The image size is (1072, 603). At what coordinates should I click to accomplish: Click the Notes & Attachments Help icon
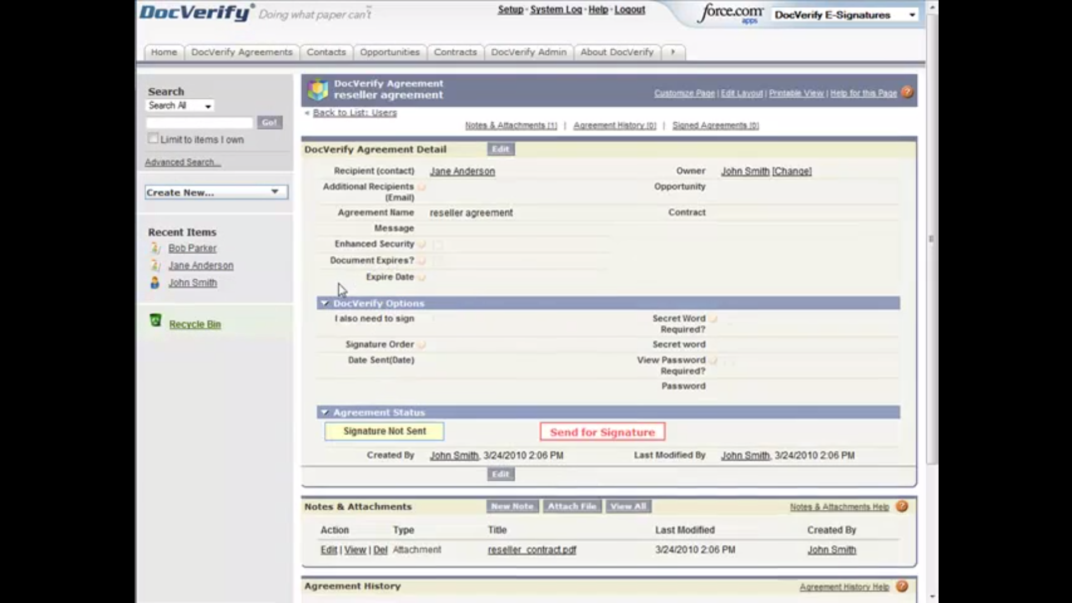(x=902, y=506)
